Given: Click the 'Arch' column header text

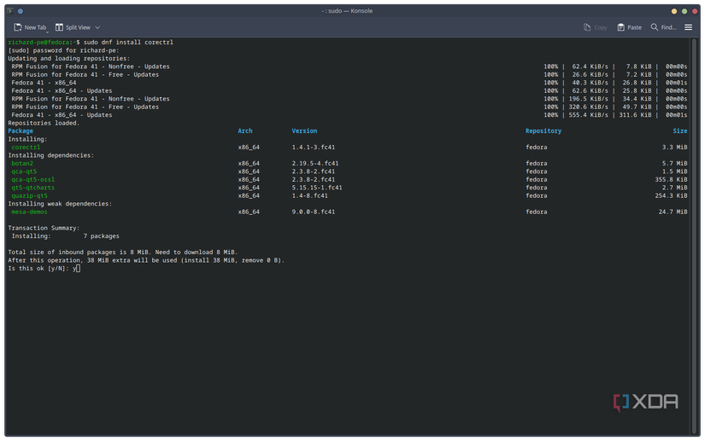Looking at the screenshot, I should (x=245, y=131).
